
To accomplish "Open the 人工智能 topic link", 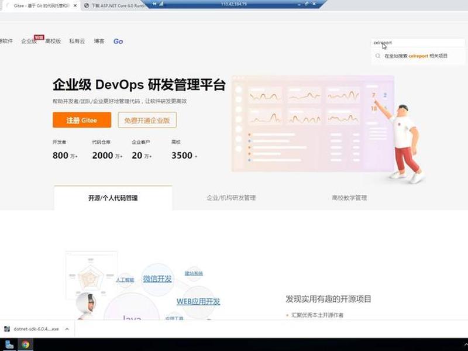I will click(125, 280).
